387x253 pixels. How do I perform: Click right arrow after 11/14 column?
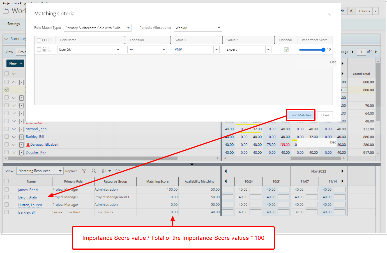(342, 181)
